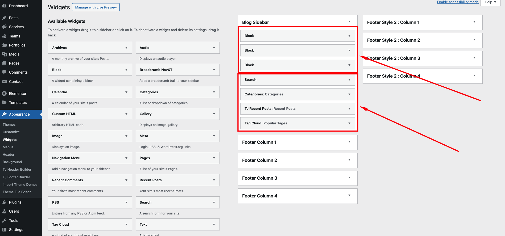Viewport: 505px width, 236px height.
Task: Click the Posts pushpin icon
Action: (4, 18)
